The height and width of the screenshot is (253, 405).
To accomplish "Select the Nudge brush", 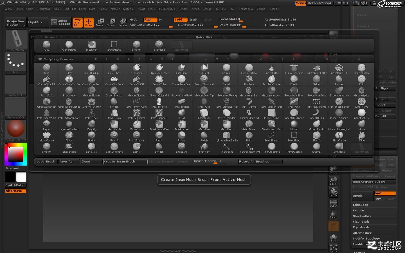I will pos(92,137).
